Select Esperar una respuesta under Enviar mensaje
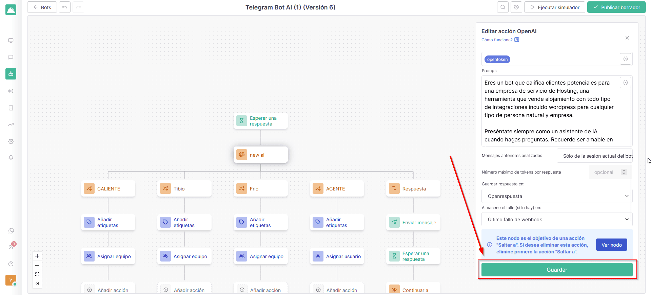This screenshot has width=651, height=295. click(x=413, y=256)
